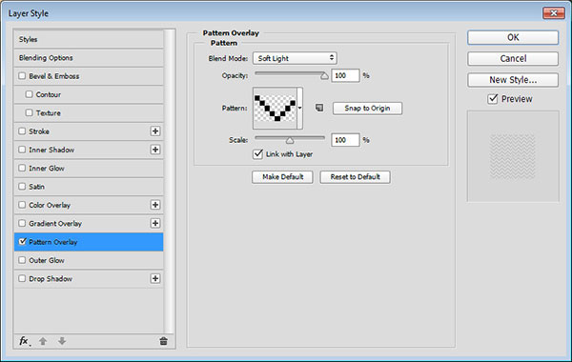Enable the Inner Glow checkbox
The height and width of the screenshot is (362, 572).
coord(22,168)
